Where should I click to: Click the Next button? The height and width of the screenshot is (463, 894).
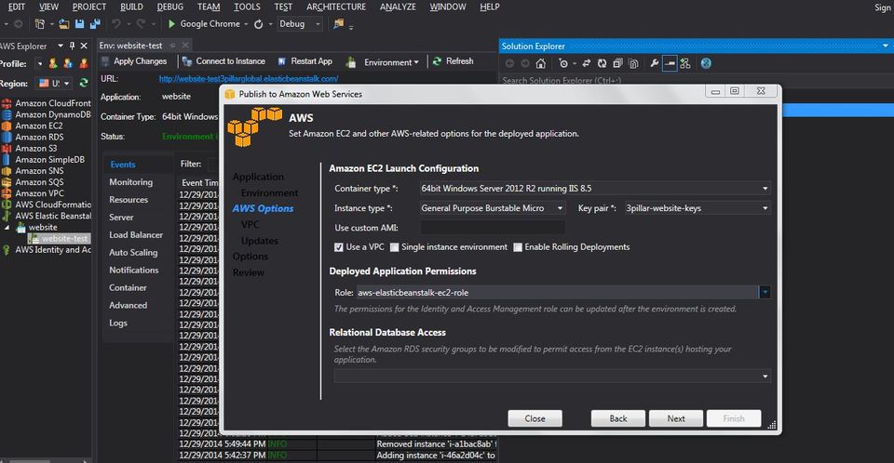[x=676, y=418]
